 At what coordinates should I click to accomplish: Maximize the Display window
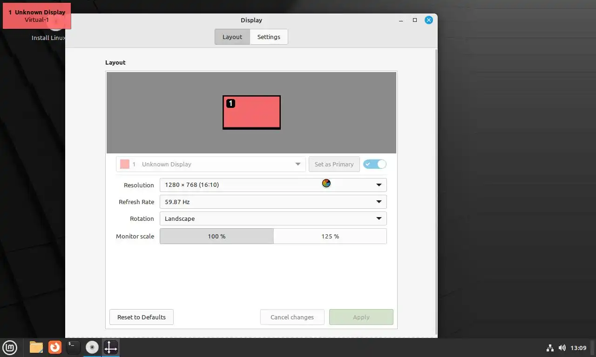pos(415,20)
